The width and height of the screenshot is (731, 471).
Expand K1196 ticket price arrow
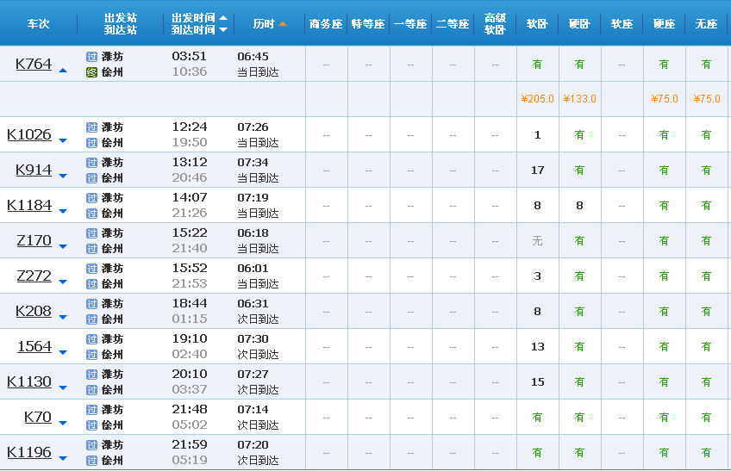pyautogui.click(x=63, y=458)
